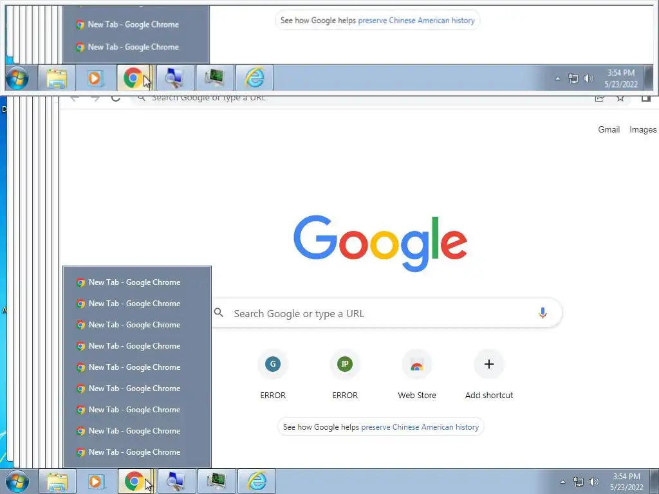Click the magnified Chrome icon at top
659x494 pixels.
(134, 78)
